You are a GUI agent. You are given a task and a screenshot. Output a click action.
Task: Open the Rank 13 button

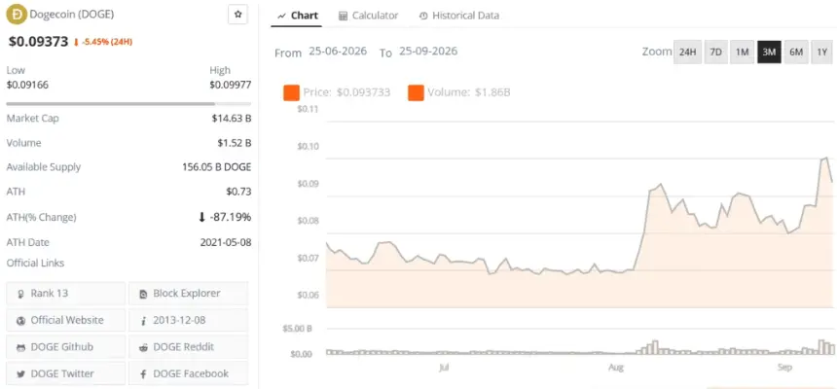[65, 294]
